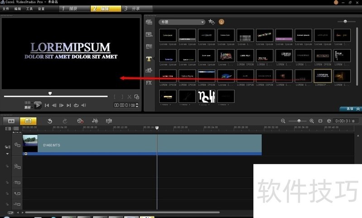
Task: Click the Redo arrow in timeline toolbar
Action: point(65,121)
